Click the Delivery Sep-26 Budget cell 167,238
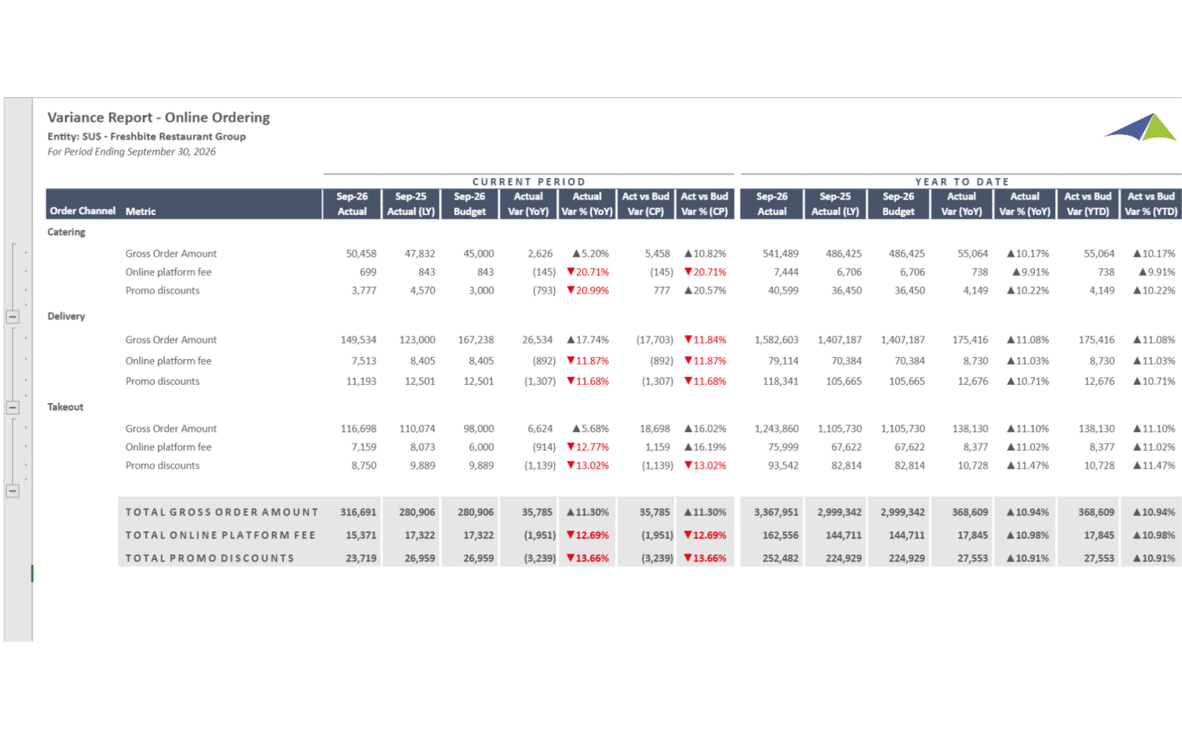Viewport: 1182px width, 739px height. click(x=475, y=340)
